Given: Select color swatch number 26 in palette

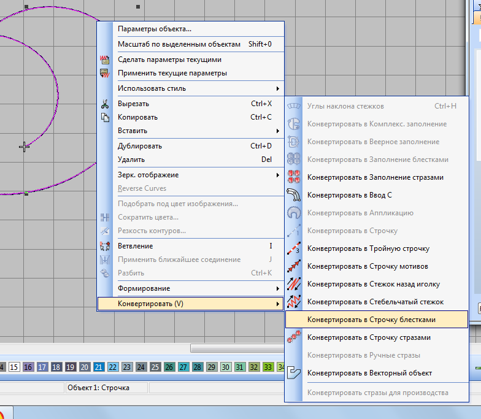Looking at the screenshot, I should click(x=169, y=367).
